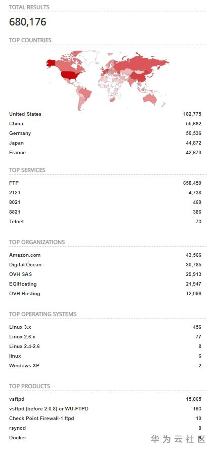This screenshot has height=452, width=212.
Task: Filter by organization Amazon.com
Action: coord(25,255)
